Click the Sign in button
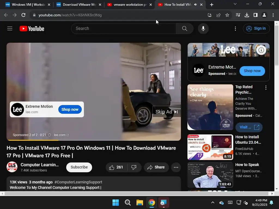 coord(256,28)
